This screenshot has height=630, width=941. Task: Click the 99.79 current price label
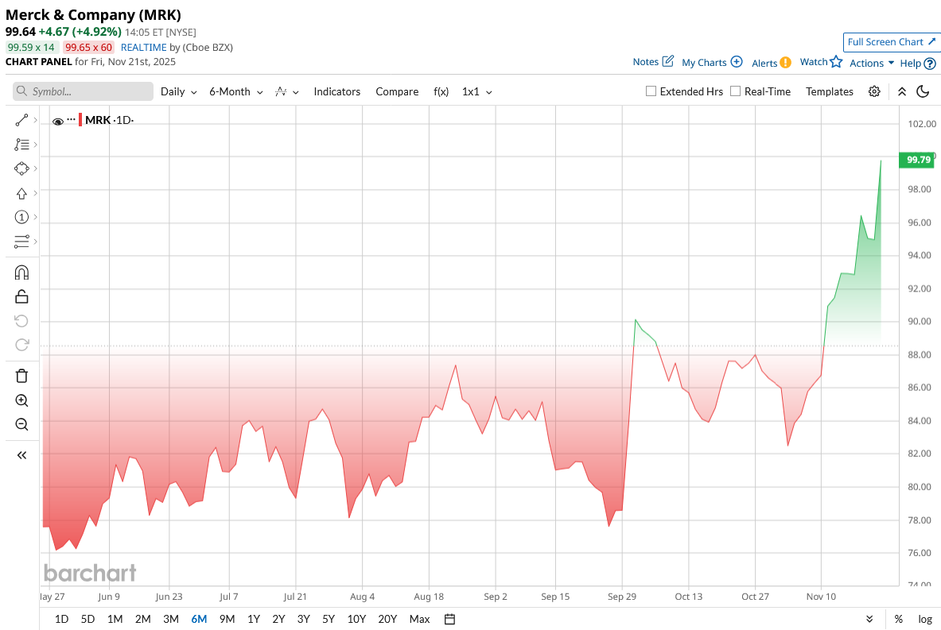917,160
